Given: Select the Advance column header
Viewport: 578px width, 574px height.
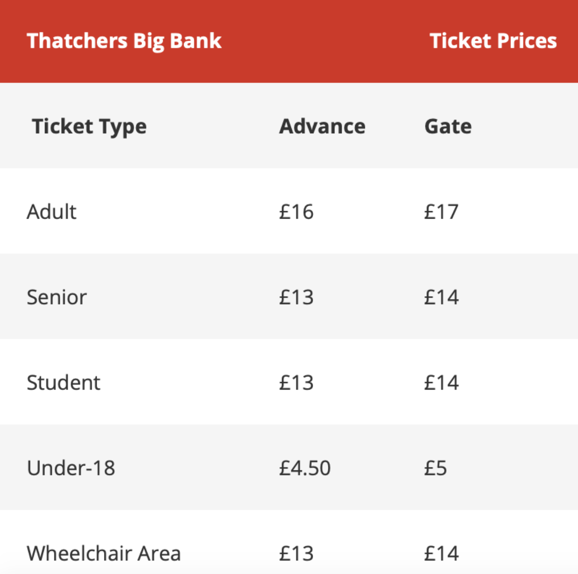Looking at the screenshot, I should (322, 126).
